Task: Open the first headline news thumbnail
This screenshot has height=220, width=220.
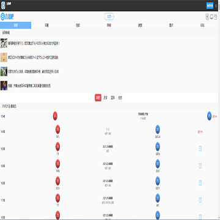Action: coord(4,43)
